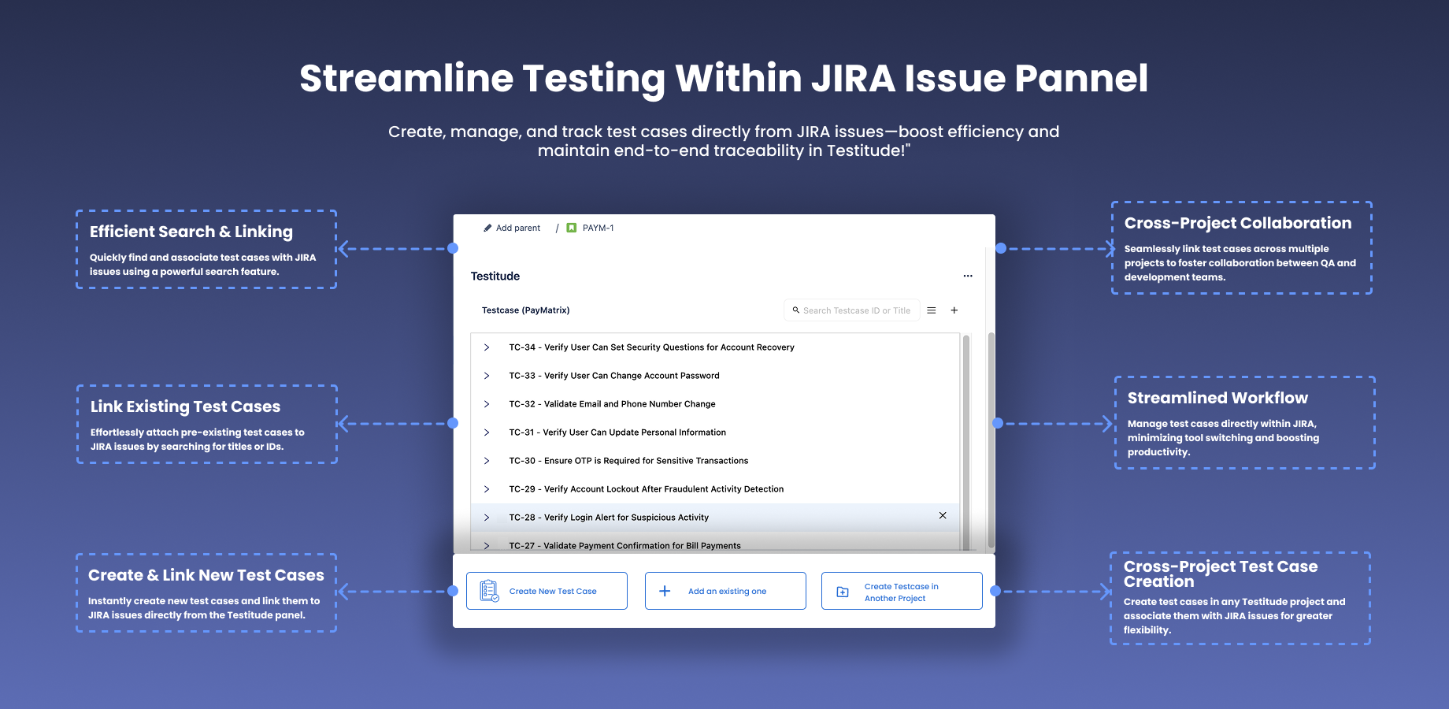Select 'TC-28 - Verify Login Alert for Suspicious Activity'
This screenshot has height=709, width=1449.
coord(715,518)
